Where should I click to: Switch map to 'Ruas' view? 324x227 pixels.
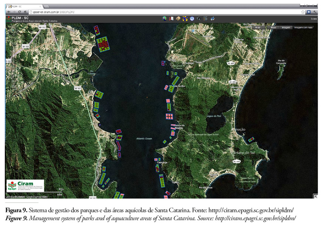273,27
